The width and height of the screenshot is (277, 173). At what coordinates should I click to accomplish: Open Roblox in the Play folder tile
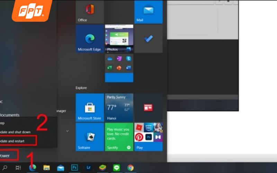click(x=139, y=128)
